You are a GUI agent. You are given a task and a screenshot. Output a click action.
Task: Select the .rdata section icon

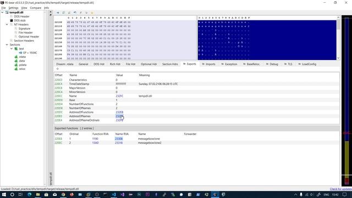coord(16,57)
